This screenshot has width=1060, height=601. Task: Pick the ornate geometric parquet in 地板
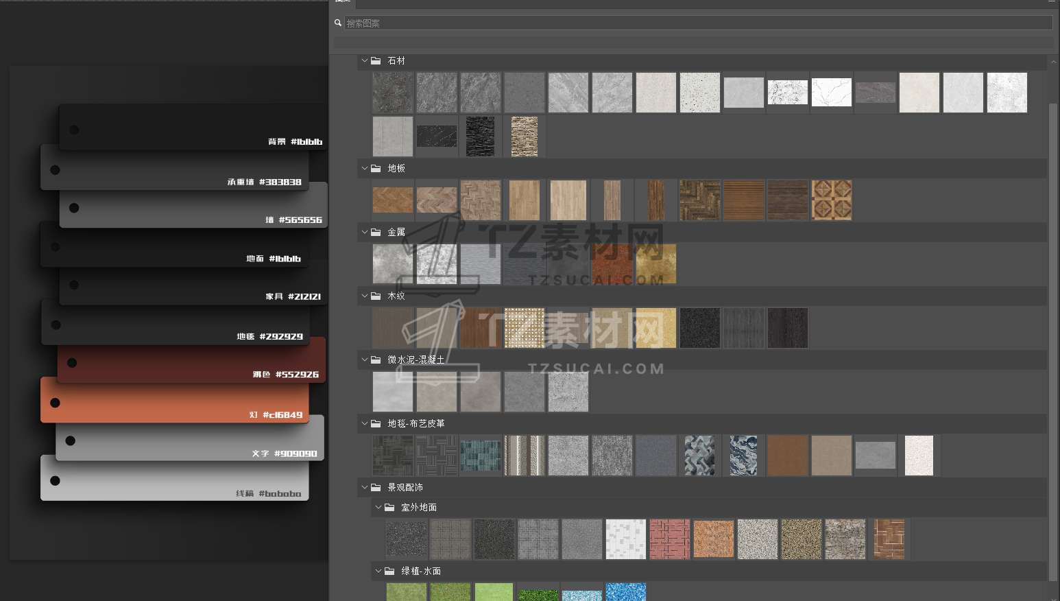pyautogui.click(x=832, y=200)
